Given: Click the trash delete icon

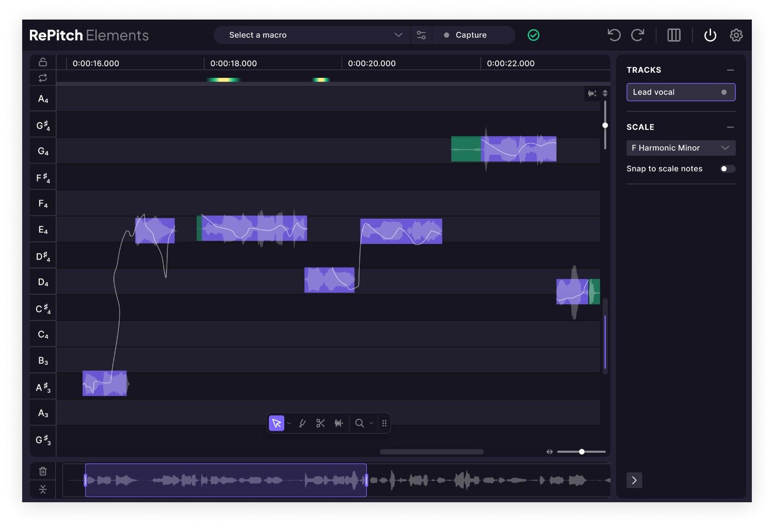Looking at the screenshot, I should click(43, 471).
